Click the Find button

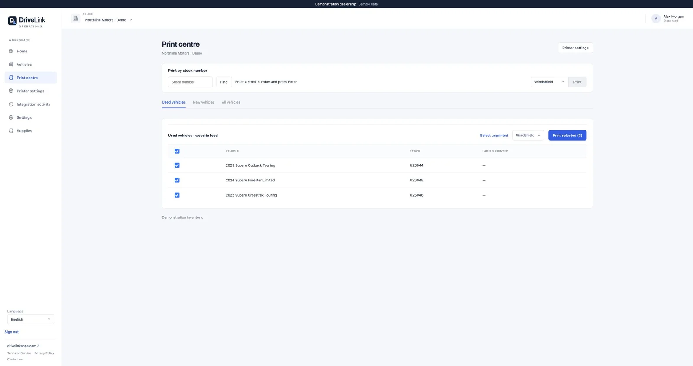[x=224, y=82]
